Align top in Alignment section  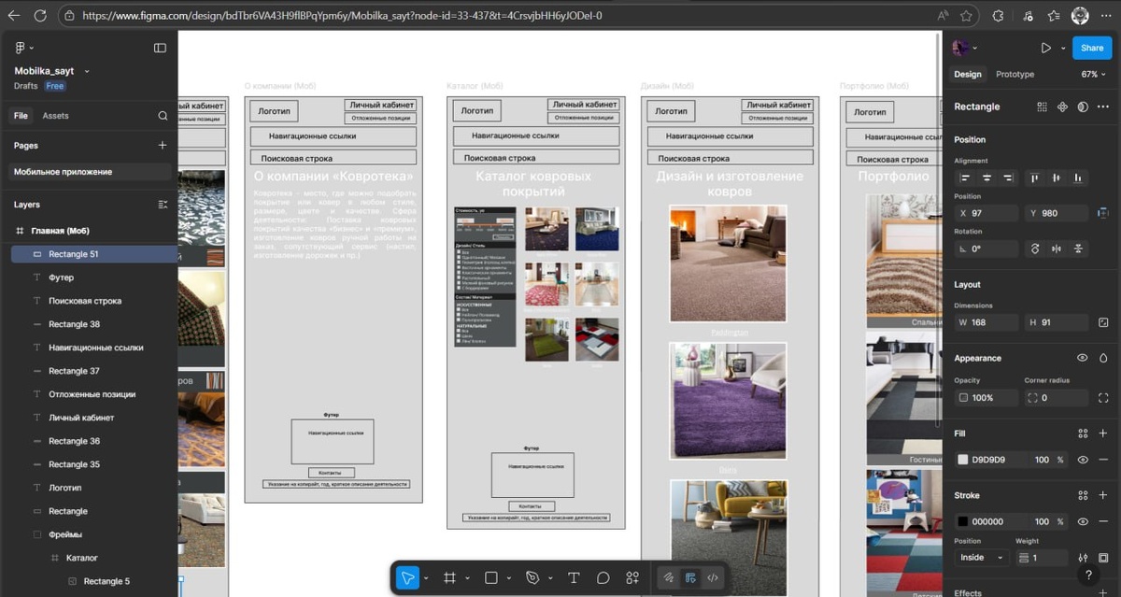coord(1036,178)
